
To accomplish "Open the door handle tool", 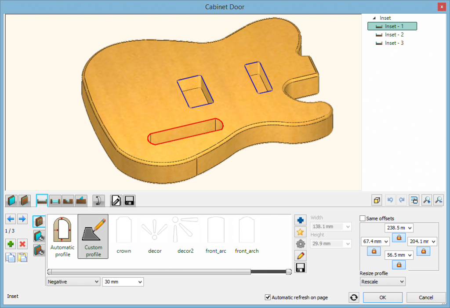I will click(x=98, y=200).
